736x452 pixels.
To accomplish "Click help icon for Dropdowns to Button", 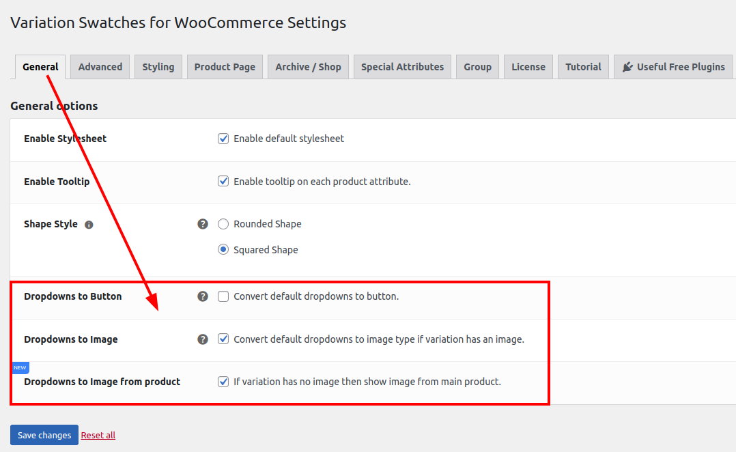I will click(x=203, y=296).
